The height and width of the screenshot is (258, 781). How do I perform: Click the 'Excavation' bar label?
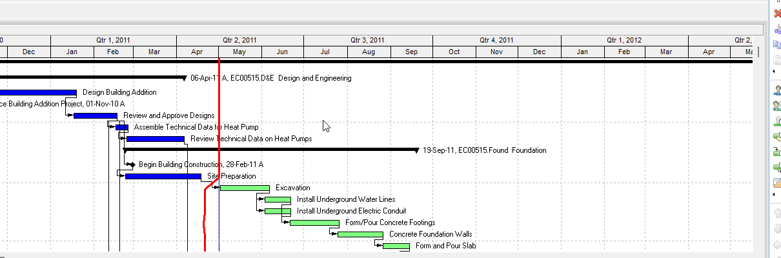293,188
